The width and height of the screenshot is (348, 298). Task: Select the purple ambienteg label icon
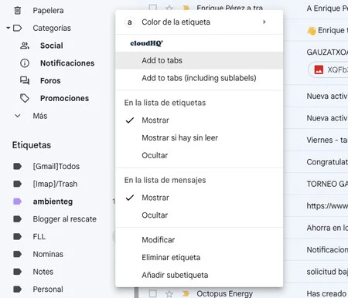17,201
